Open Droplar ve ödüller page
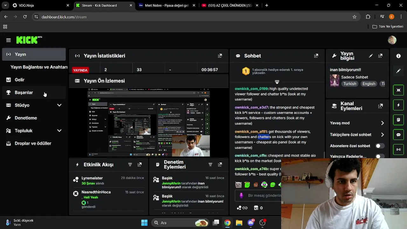This screenshot has height=229, width=407. point(34,143)
